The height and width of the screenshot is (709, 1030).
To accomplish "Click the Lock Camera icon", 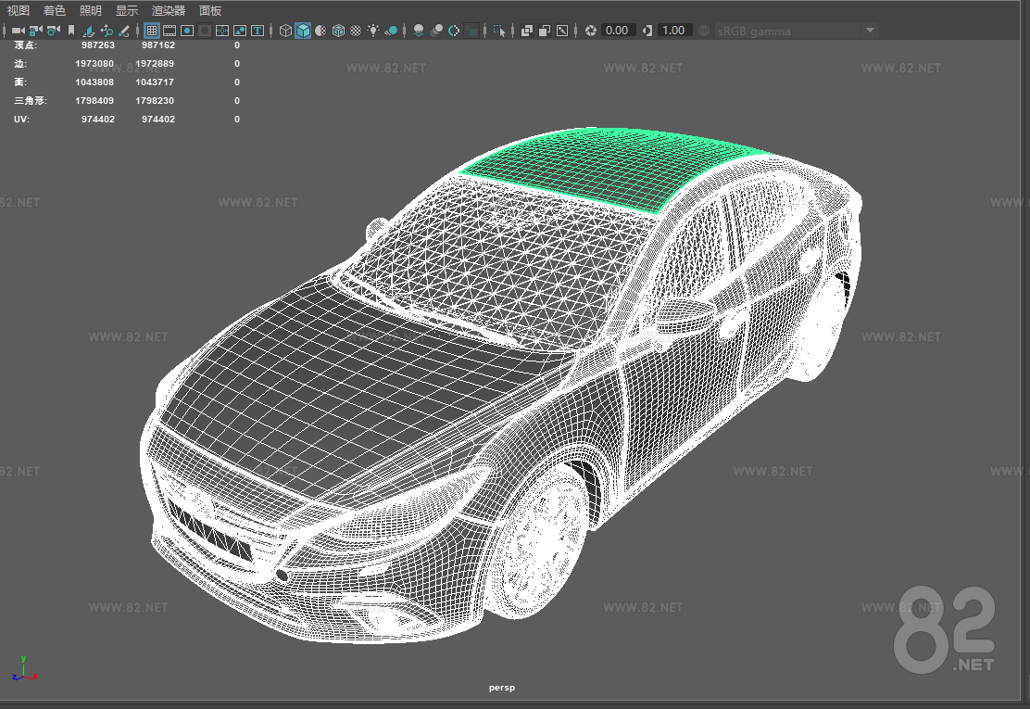I will coord(35,31).
